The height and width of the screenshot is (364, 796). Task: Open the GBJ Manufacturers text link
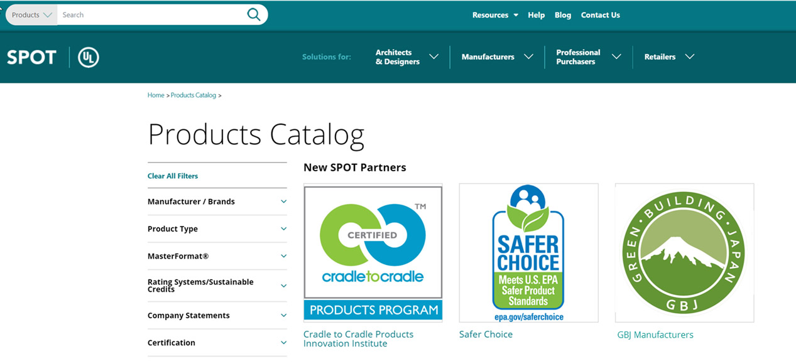tap(655, 335)
